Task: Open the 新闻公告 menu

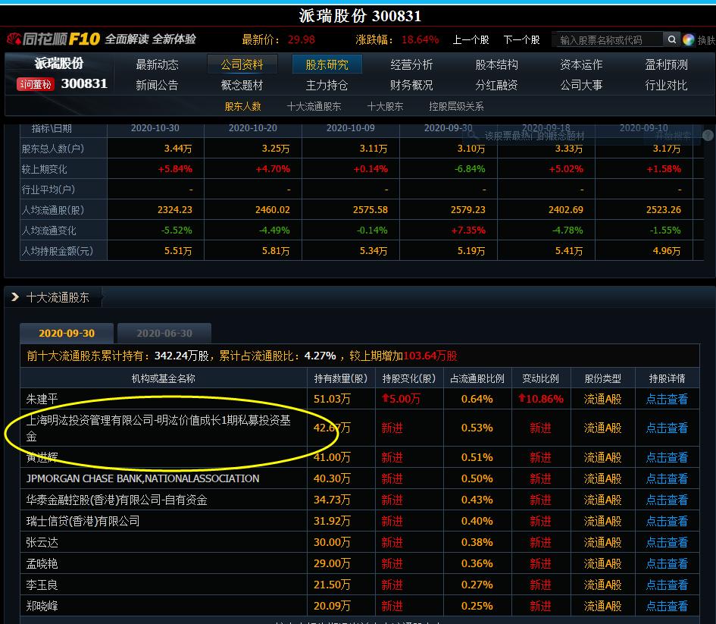Action: coord(157,85)
